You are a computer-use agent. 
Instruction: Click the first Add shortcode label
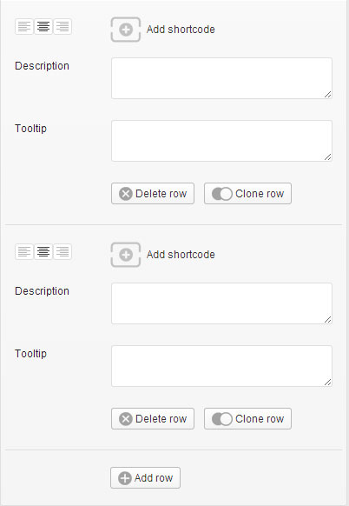coord(181,30)
